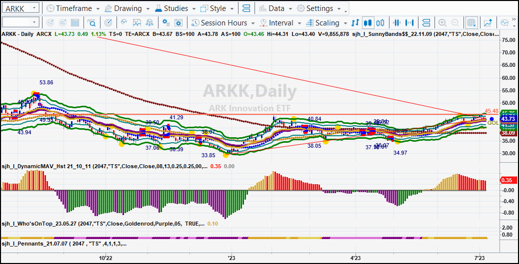Click the 41.29 price label
Image resolution: width=519 pixels, height=264 pixels.
(176, 117)
